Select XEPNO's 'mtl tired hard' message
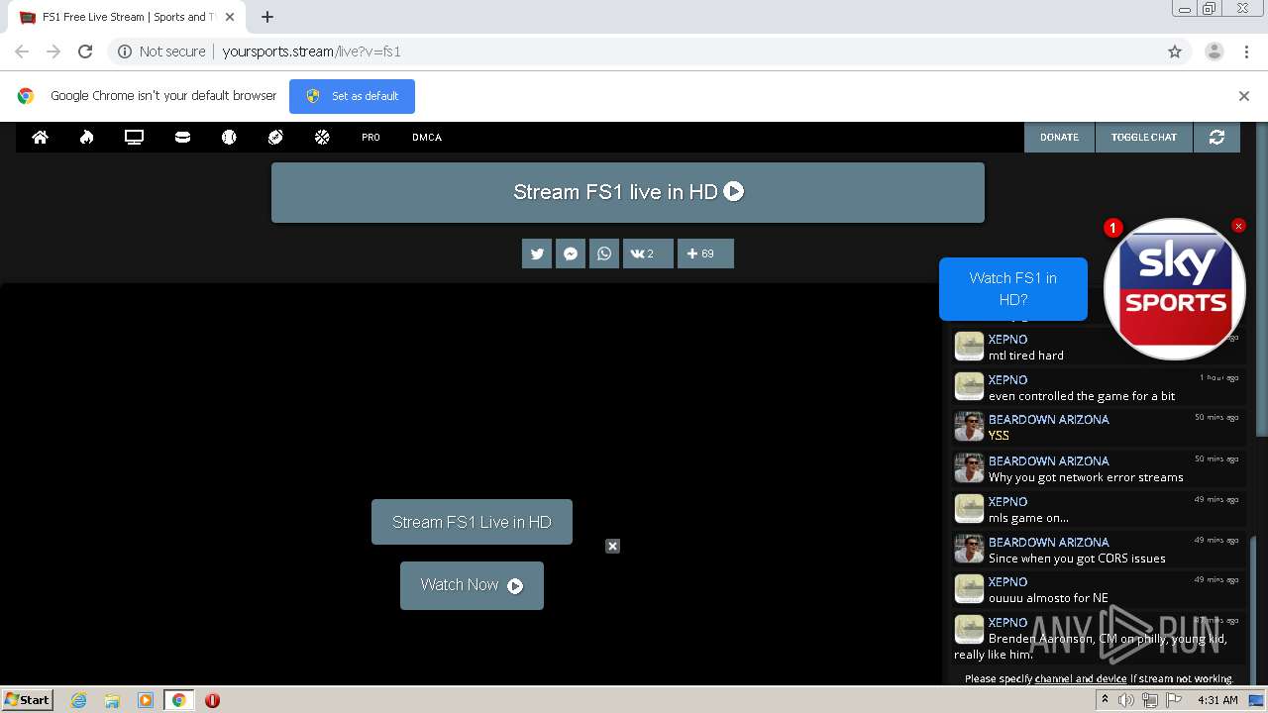The image size is (1268, 713). (1026, 356)
